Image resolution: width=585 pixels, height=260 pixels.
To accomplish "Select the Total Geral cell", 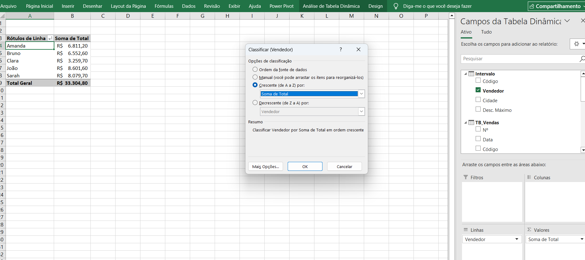I will point(30,83).
